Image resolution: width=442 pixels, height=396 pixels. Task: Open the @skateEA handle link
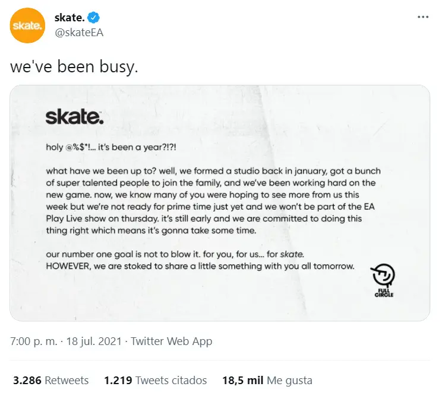pyautogui.click(x=79, y=33)
